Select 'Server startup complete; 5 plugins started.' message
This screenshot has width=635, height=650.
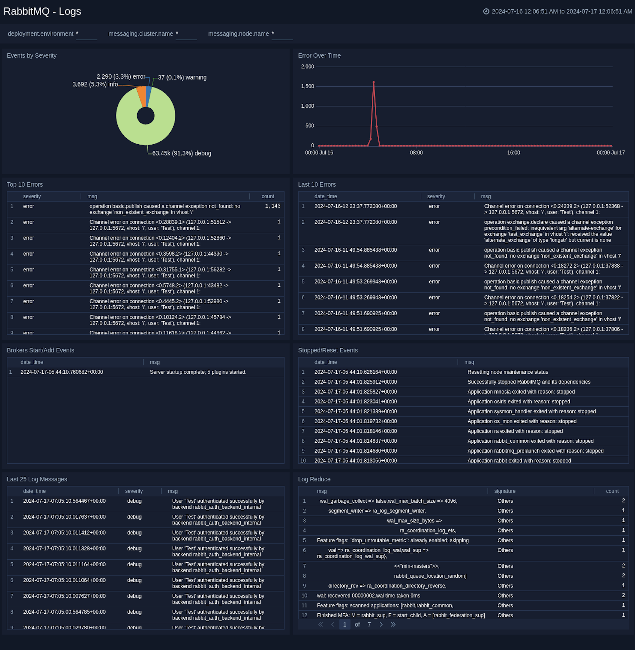click(x=198, y=372)
